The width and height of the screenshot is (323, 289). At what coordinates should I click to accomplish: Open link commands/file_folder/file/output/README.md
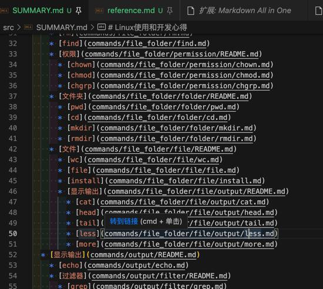(x=196, y=191)
